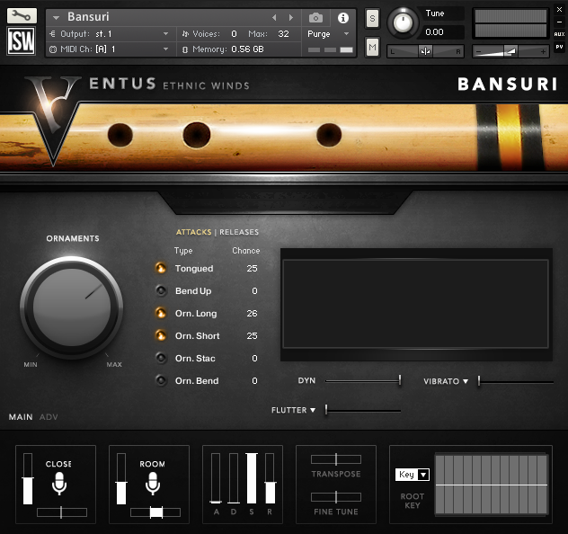Solo the instrument with S button
This screenshot has width=568, height=534.
[372, 20]
